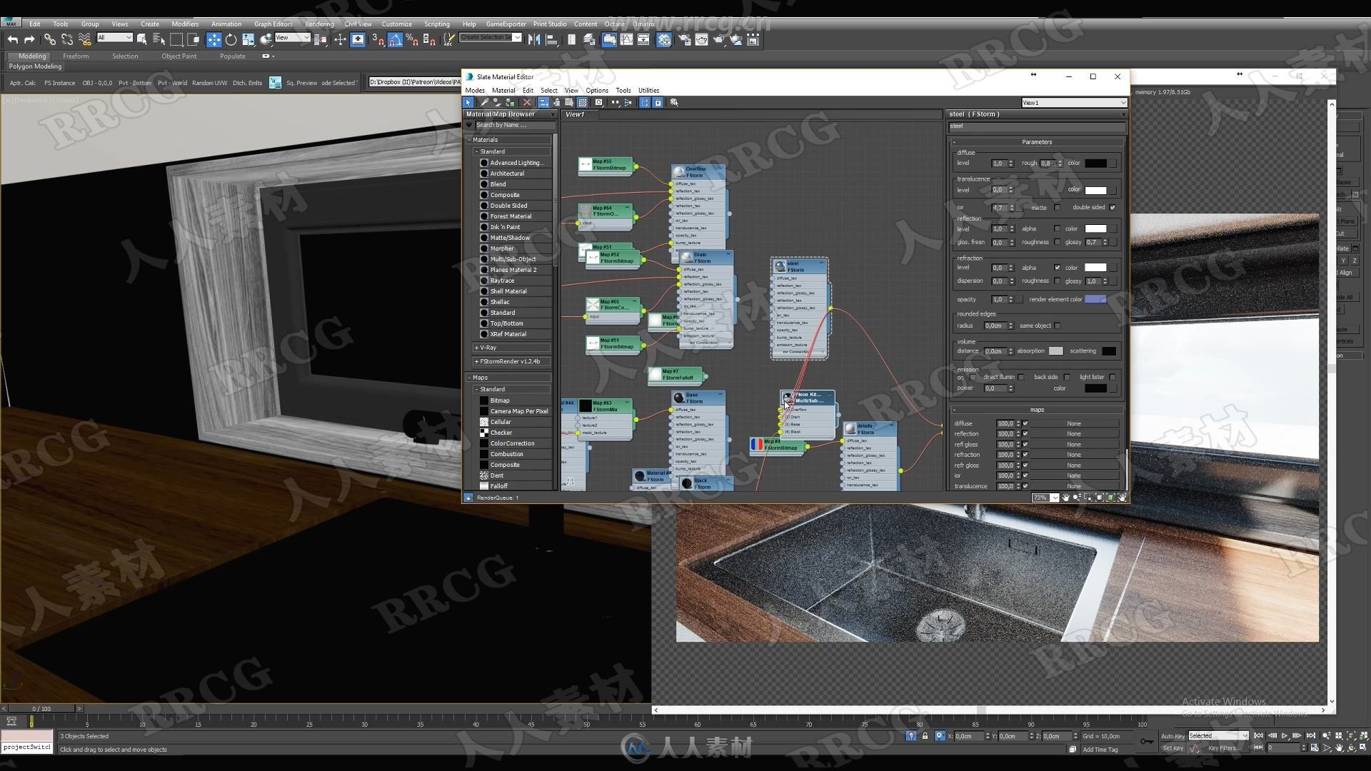Click the Undo arrow in main toolbar
The width and height of the screenshot is (1371, 771).
13,40
